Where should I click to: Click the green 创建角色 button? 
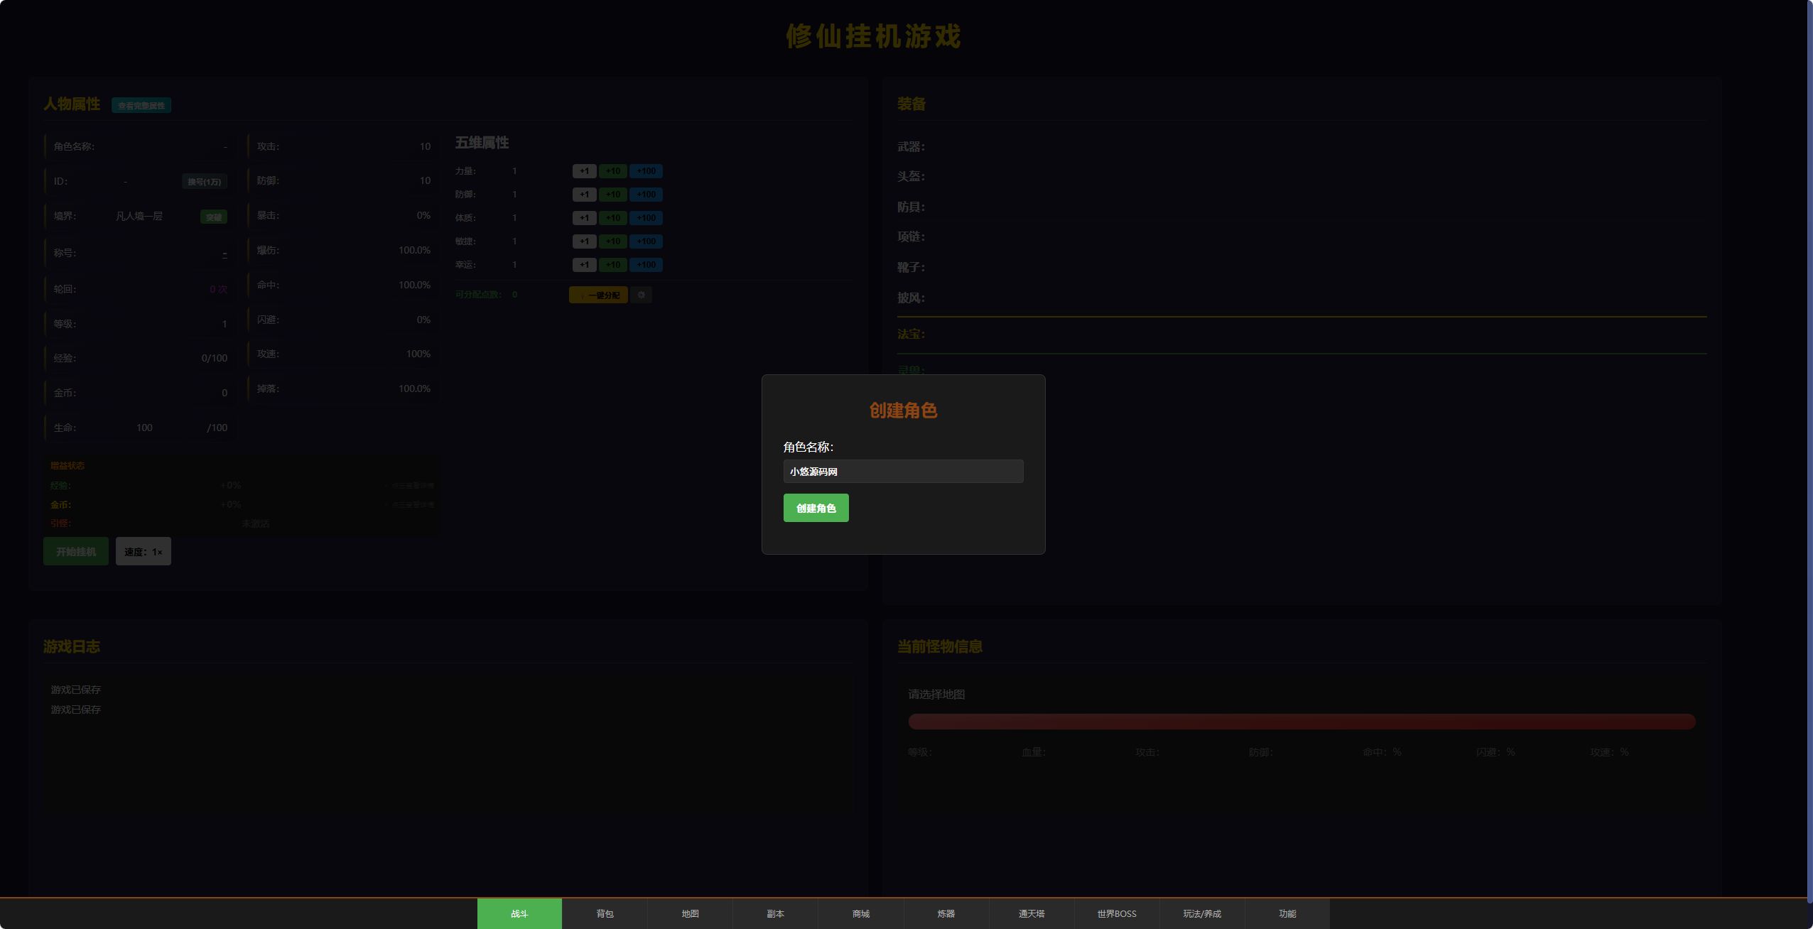click(x=816, y=508)
